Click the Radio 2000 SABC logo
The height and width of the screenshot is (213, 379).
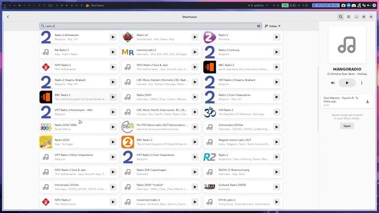point(46,127)
